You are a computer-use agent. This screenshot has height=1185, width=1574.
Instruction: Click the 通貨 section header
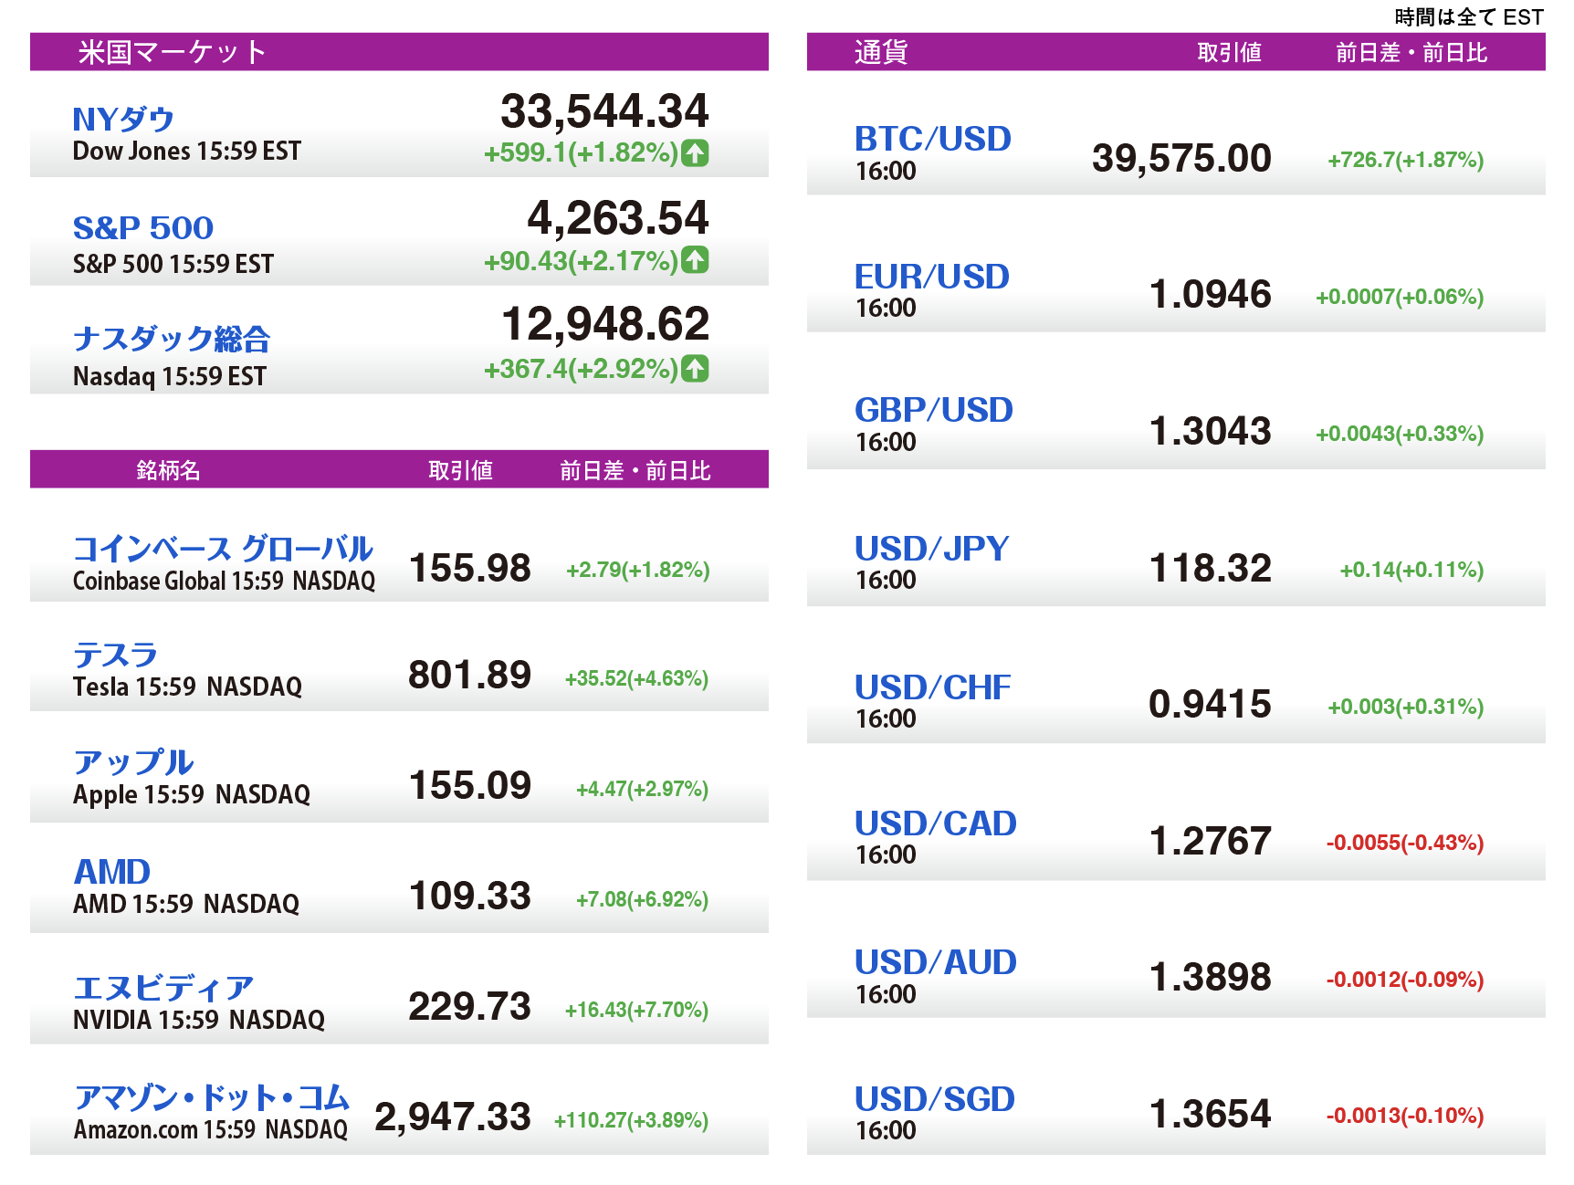(x=880, y=52)
